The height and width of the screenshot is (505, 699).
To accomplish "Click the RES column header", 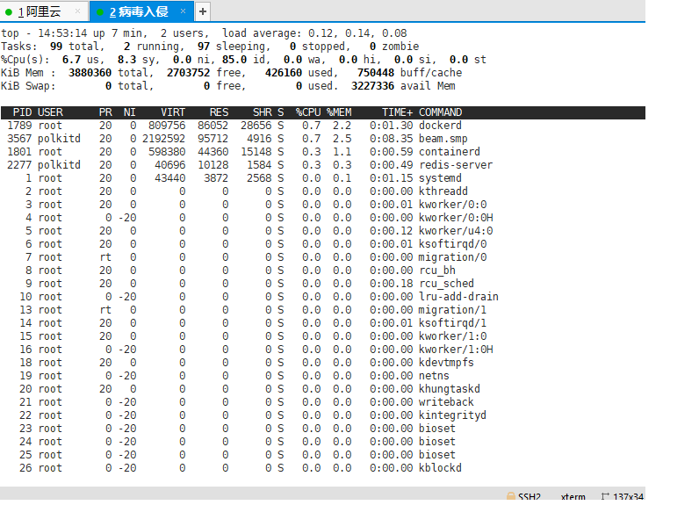I will pos(219,112).
